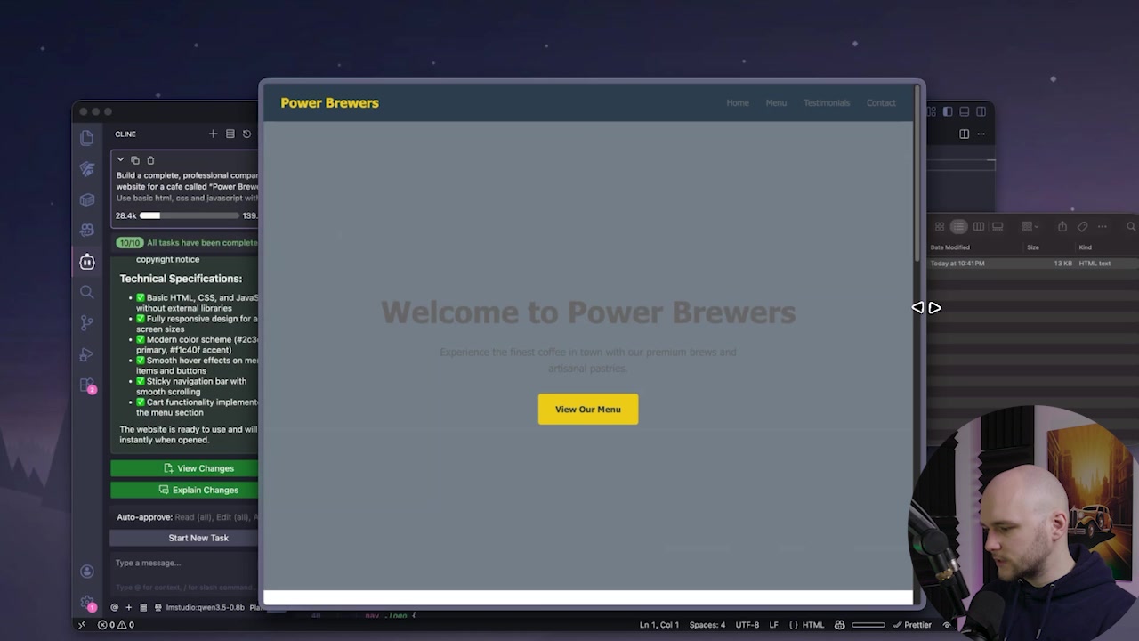Screen dimensions: 1139x641
Task: Collapse the task prompt with its chevron
Action: pyautogui.click(x=120, y=159)
